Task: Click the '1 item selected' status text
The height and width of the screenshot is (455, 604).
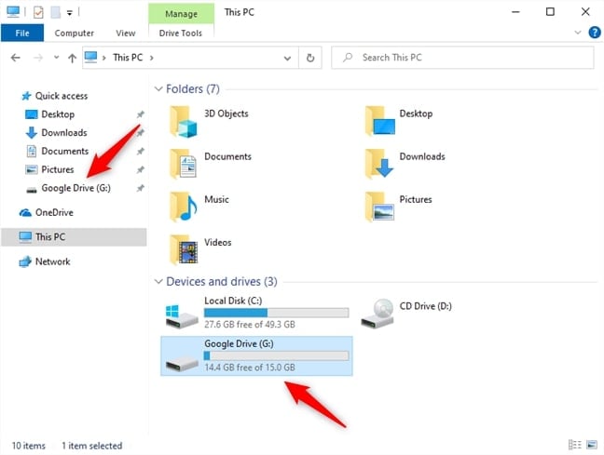Action: click(91, 446)
